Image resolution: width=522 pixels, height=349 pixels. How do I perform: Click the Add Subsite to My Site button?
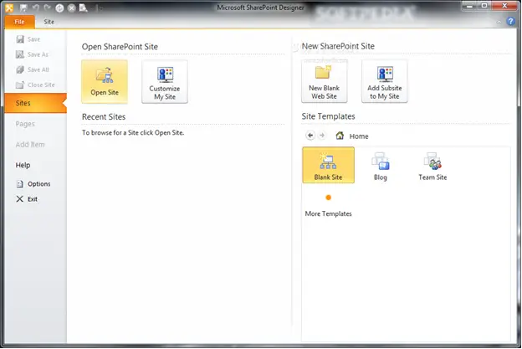385,81
